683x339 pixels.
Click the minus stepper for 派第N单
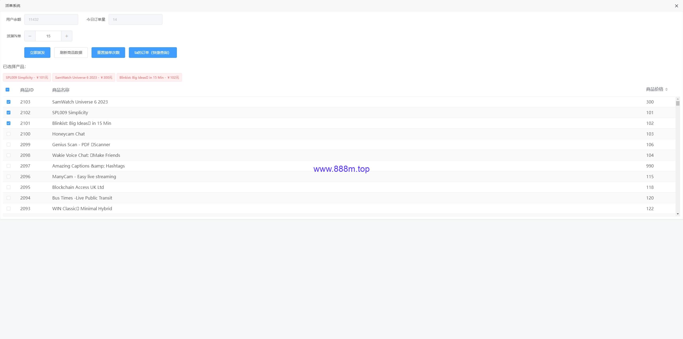(x=30, y=36)
